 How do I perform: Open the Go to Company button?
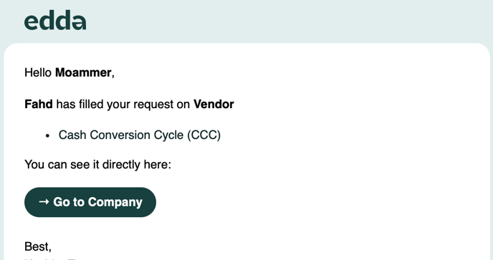[90, 202]
